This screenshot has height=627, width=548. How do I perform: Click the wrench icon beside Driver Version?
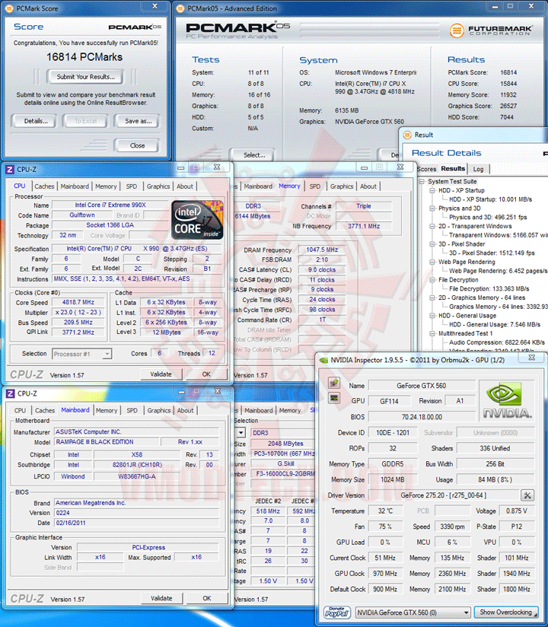pos(527,495)
